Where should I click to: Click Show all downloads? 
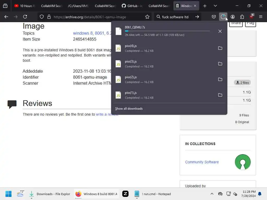tap(129, 109)
